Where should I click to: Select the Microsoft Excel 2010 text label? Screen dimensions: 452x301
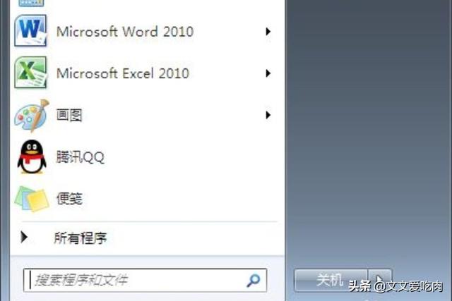click(122, 73)
